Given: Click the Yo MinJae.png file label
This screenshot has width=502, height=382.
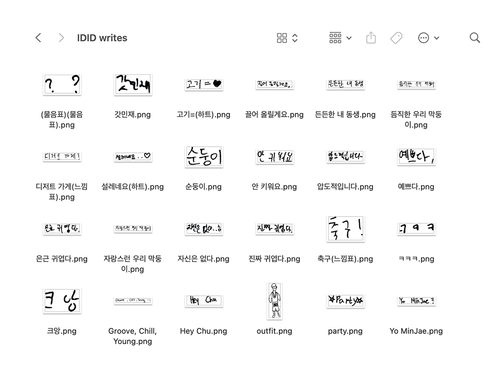Looking at the screenshot, I should [416, 331].
